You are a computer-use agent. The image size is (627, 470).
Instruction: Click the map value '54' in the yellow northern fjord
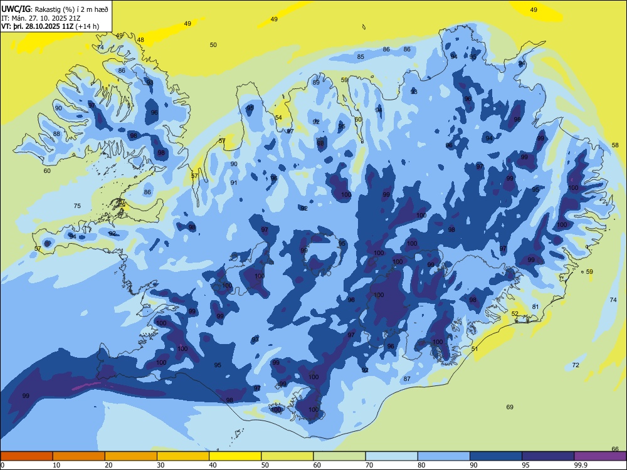tap(278, 118)
